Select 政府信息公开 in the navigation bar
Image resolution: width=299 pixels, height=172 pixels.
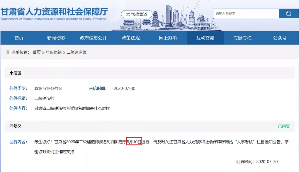(94, 38)
